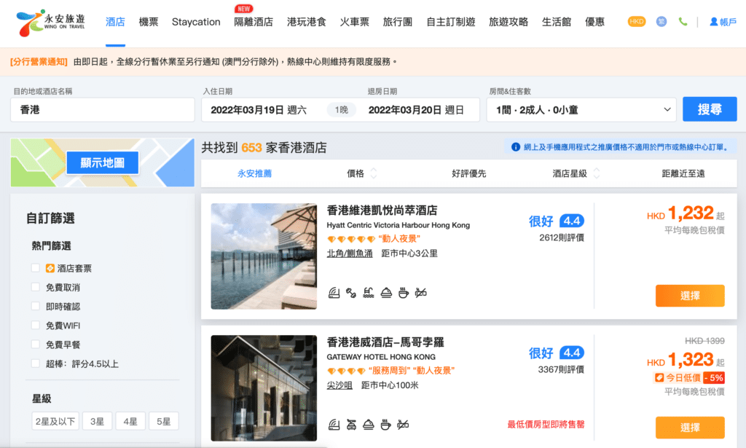
Task: Click the blue 搜尋 search button
Action: [x=710, y=109]
